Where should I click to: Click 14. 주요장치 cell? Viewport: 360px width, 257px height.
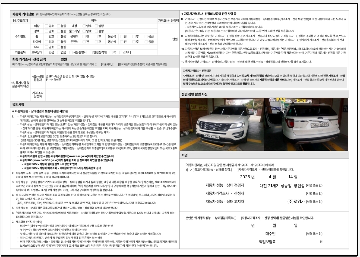20,21
